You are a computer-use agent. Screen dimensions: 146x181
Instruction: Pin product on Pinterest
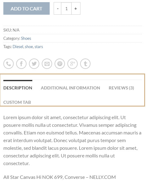(x=60, y=64)
